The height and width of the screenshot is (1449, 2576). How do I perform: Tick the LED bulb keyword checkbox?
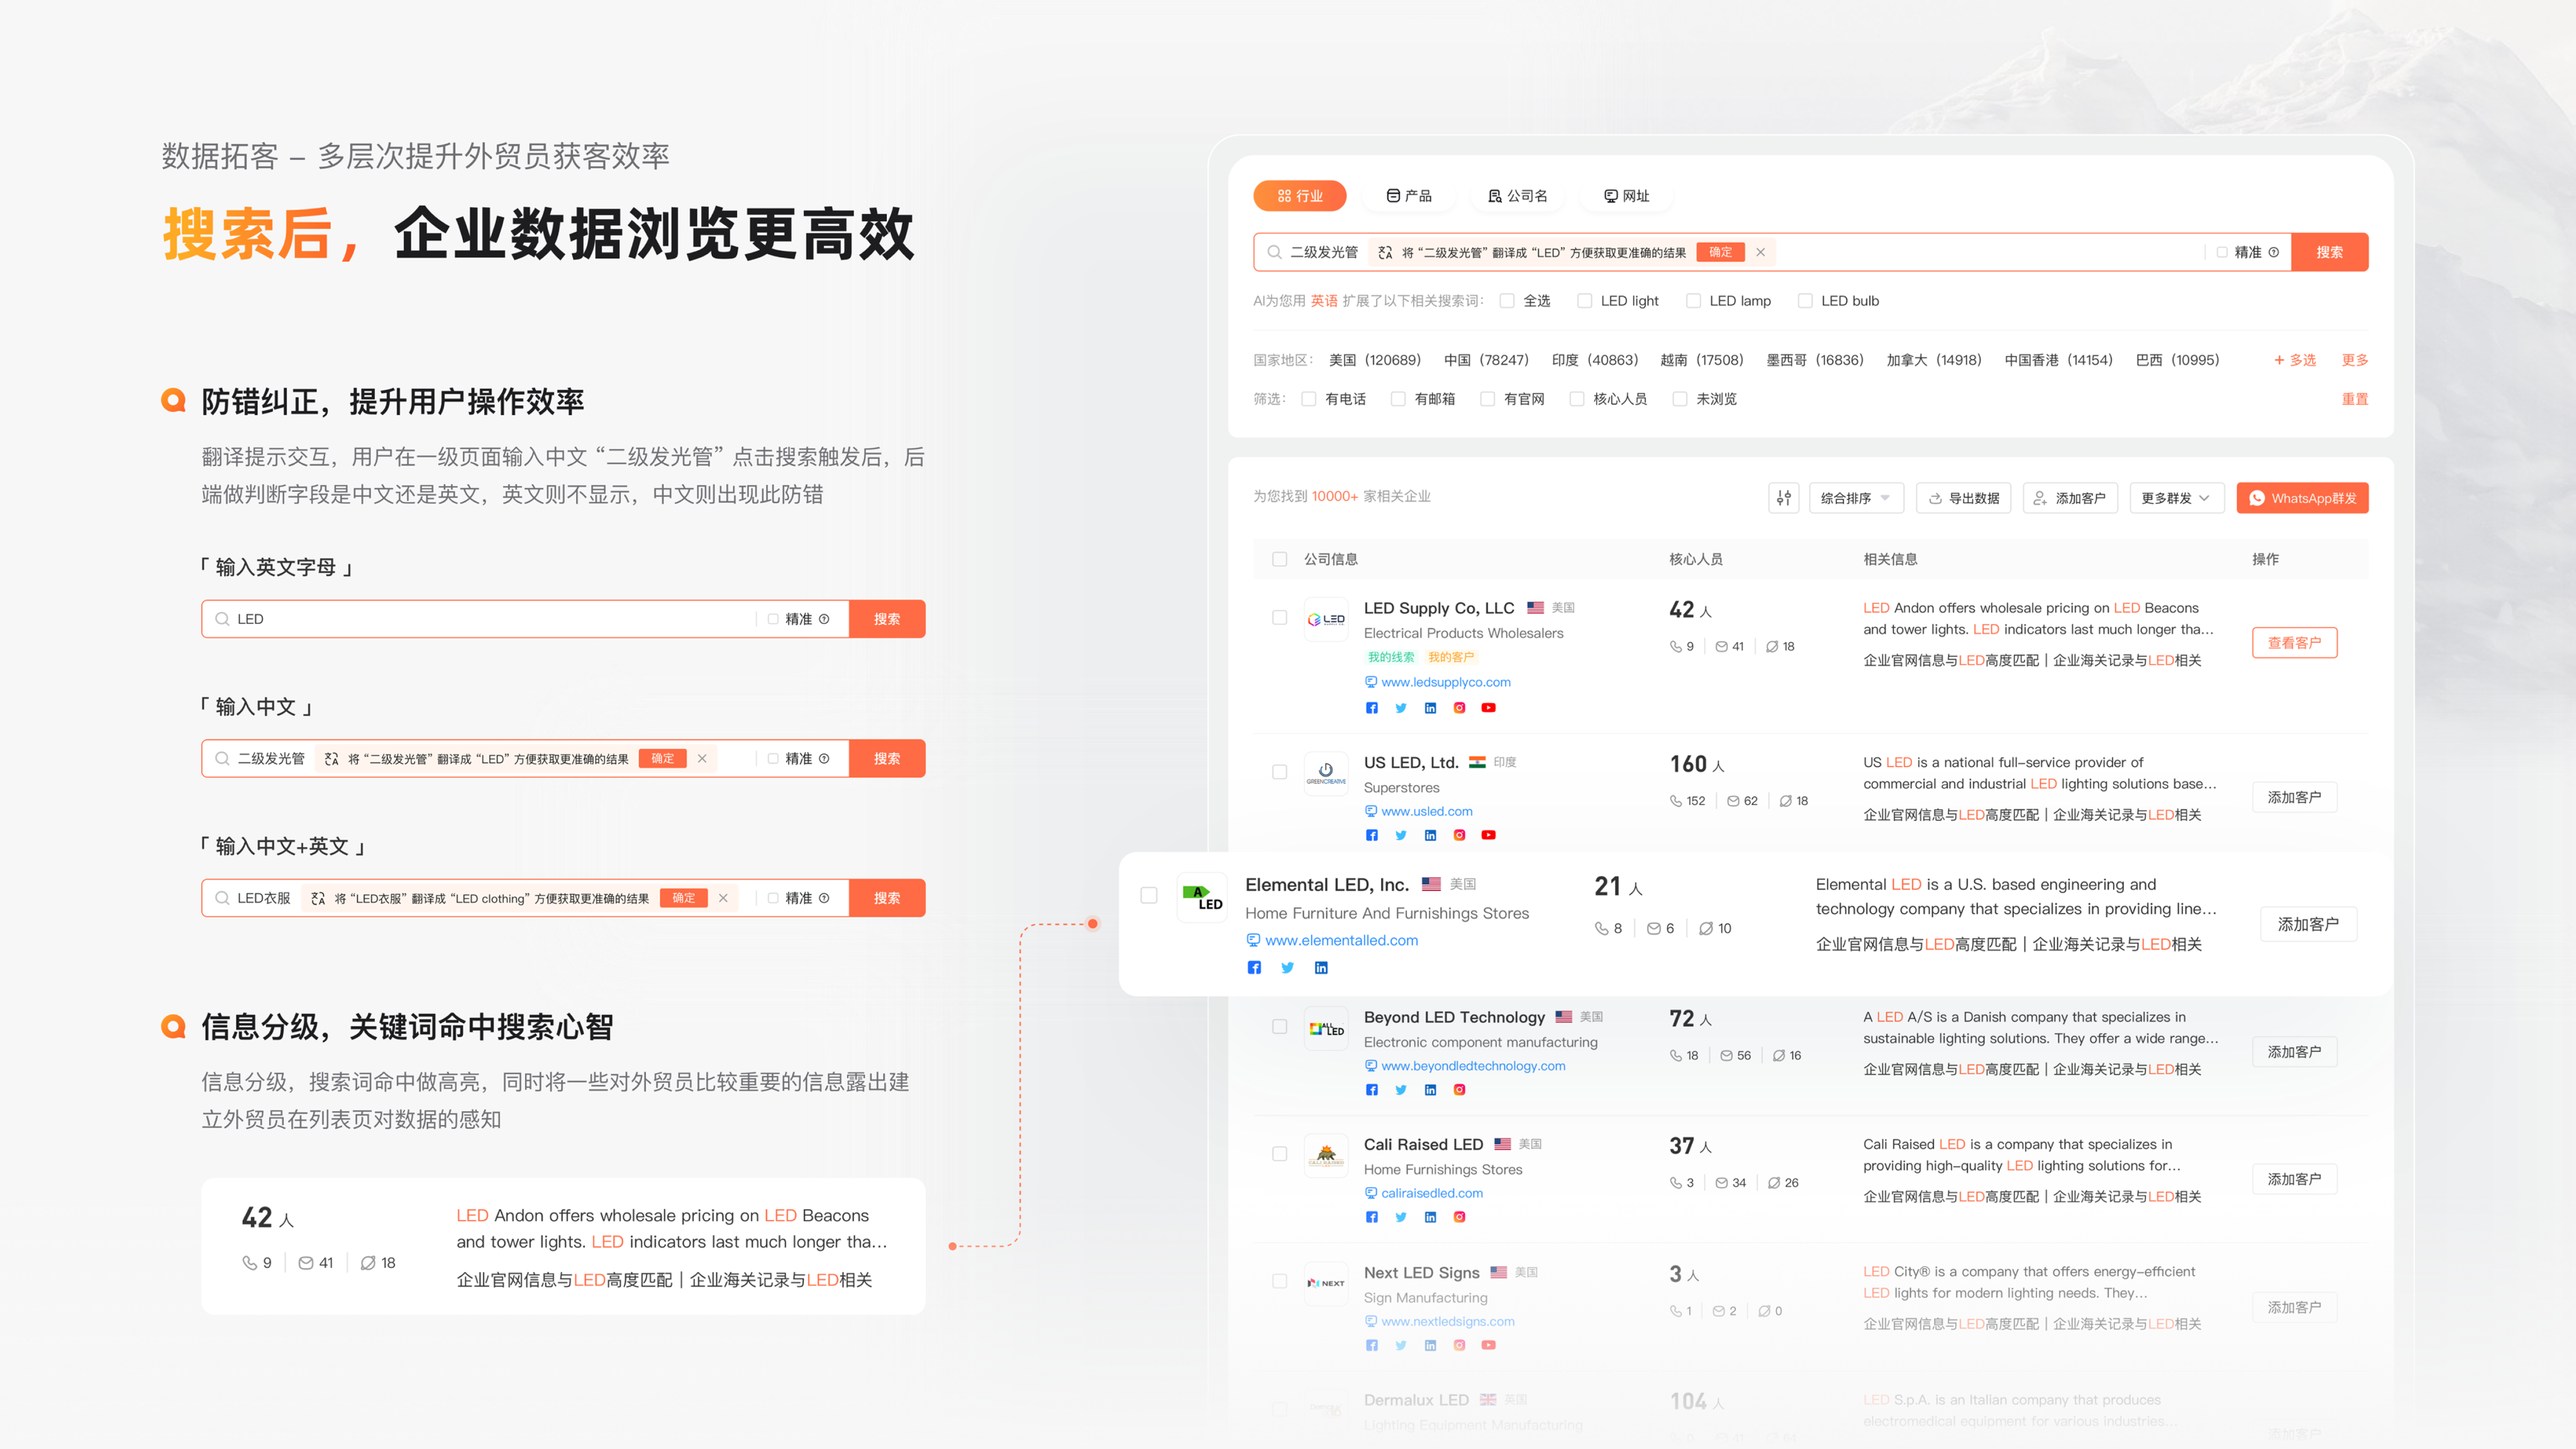[x=1805, y=301]
